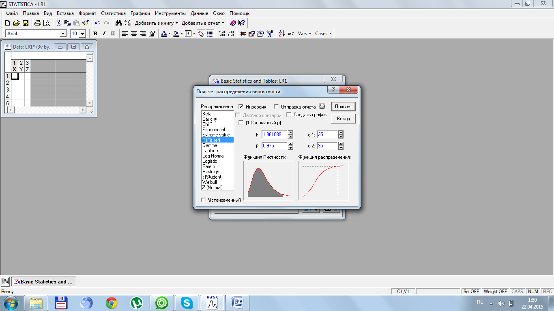The height and width of the screenshot is (311, 554).
Task: Open font color dropdown arrow
Action: coord(170,34)
